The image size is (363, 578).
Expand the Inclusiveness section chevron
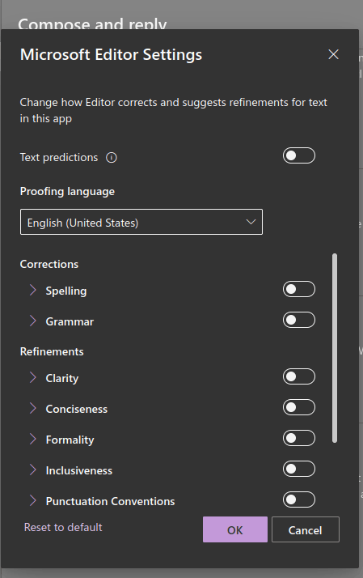(33, 470)
